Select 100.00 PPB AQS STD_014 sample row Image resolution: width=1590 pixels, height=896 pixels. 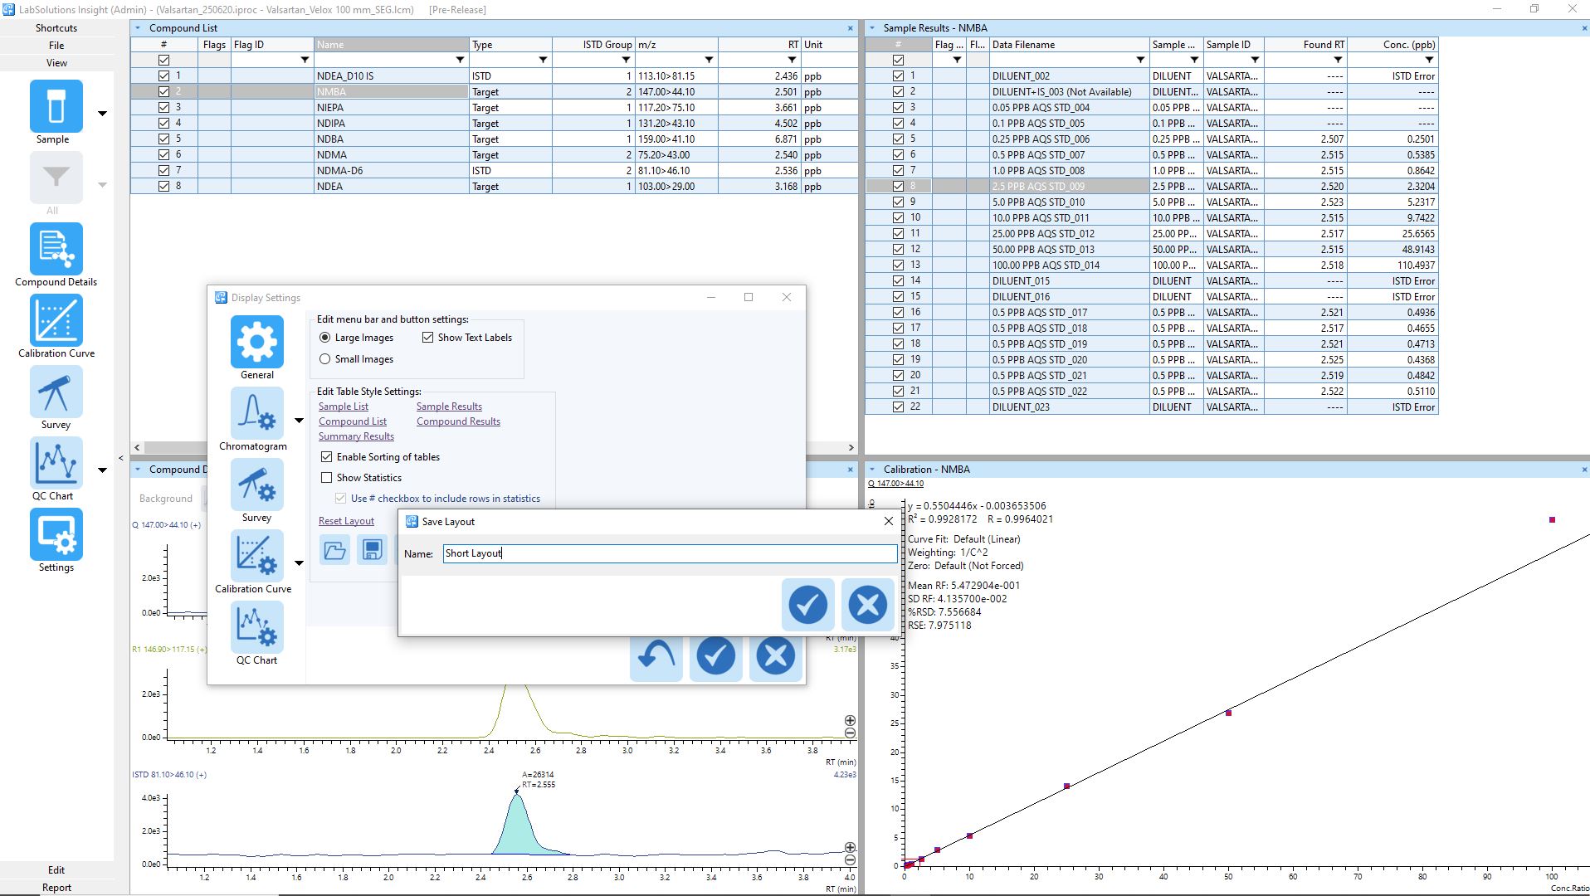point(1151,265)
